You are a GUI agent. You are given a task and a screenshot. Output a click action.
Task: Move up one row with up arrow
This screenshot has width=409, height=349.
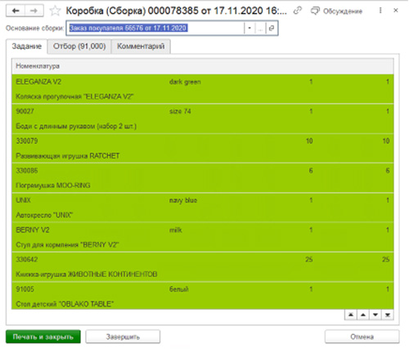click(363, 315)
